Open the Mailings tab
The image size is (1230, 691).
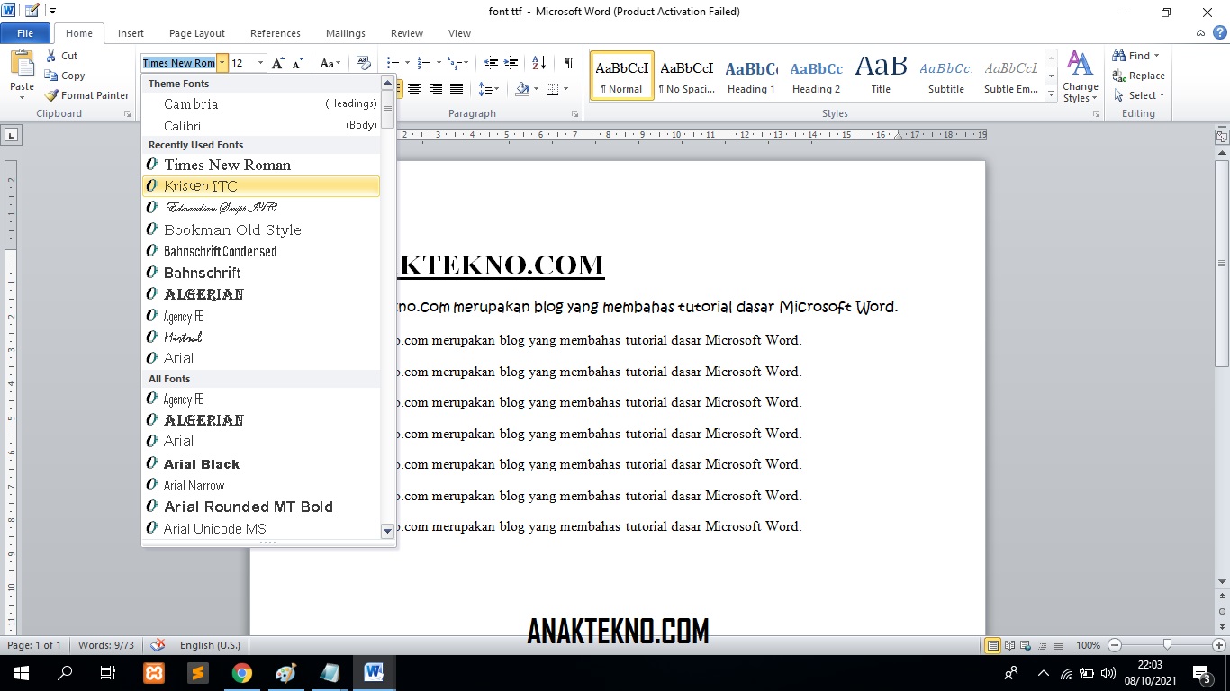(346, 33)
